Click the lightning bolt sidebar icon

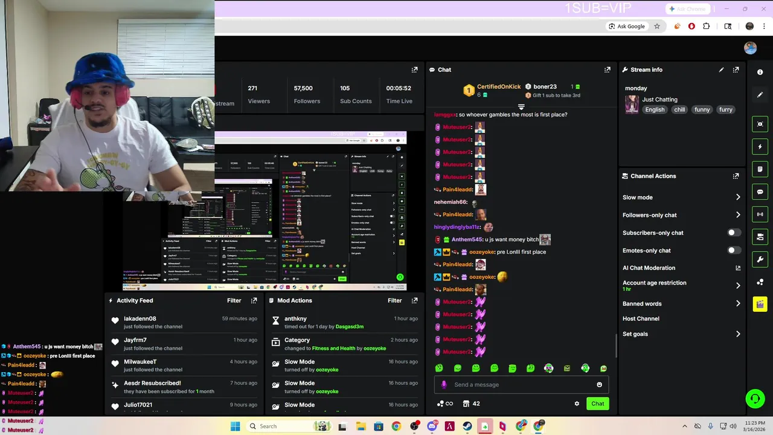tap(760, 147)
